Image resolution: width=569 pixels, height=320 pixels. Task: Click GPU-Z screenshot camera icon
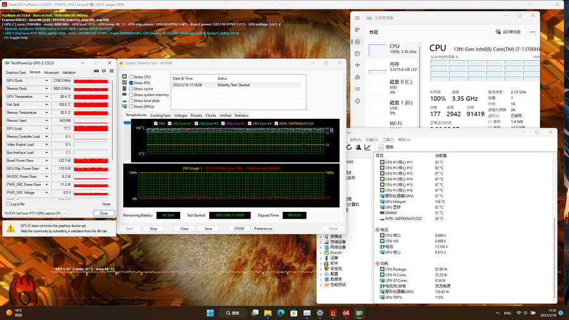tap(96, 71)
